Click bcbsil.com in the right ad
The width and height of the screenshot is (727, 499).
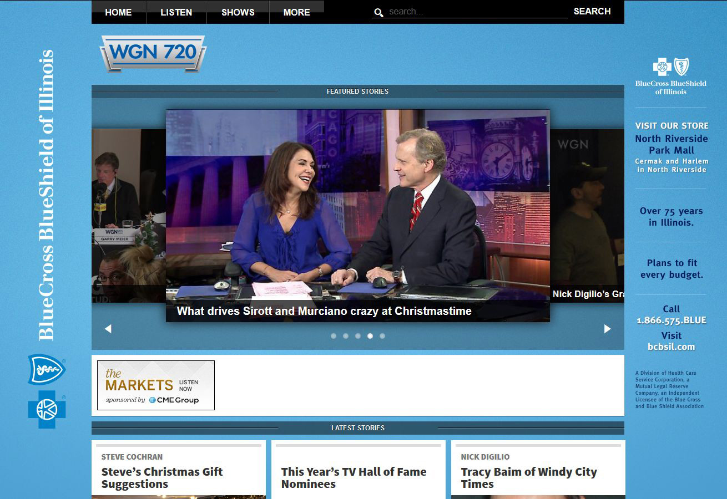(x=671, y=347)
